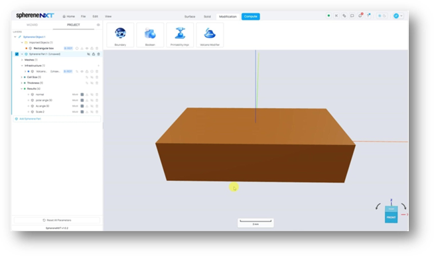Open the chat bubble icon in header

click(x=352, y=16)
